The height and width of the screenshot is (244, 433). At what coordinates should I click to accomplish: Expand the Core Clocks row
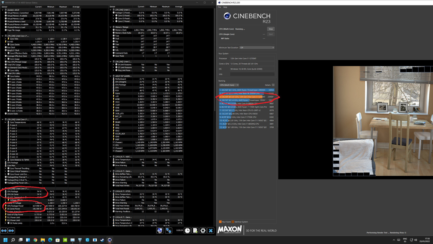5,44
